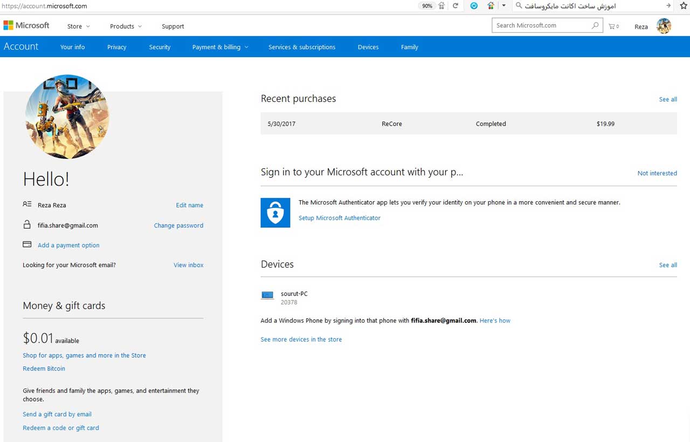Open the Payment & billing dropdown
The height and width of the screenshot is (442, 690).
point(220,47)
